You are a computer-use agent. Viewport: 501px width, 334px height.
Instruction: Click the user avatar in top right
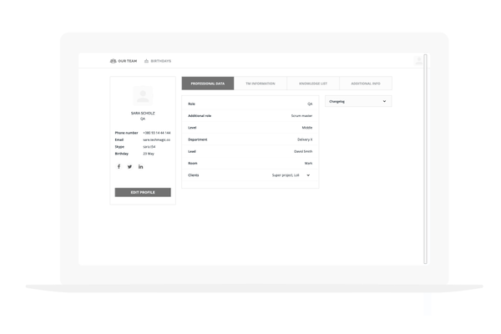click(418, 61)
